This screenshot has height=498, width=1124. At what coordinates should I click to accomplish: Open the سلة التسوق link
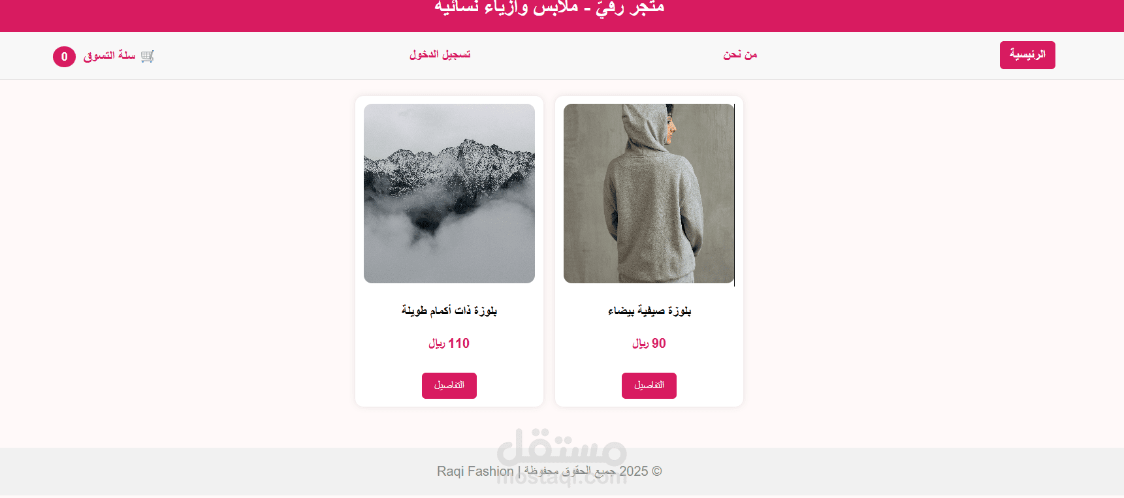coord(109,55)
